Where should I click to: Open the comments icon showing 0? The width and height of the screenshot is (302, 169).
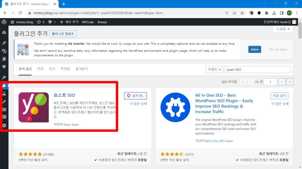tap(52, 22)
